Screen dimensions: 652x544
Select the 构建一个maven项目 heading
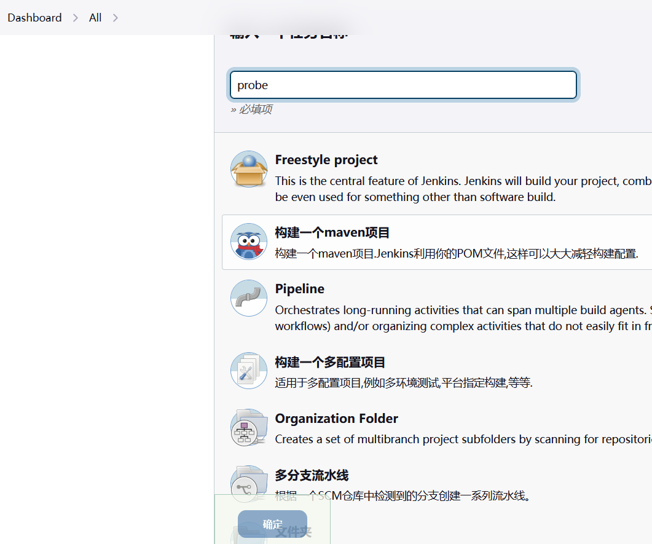point(332,232)
